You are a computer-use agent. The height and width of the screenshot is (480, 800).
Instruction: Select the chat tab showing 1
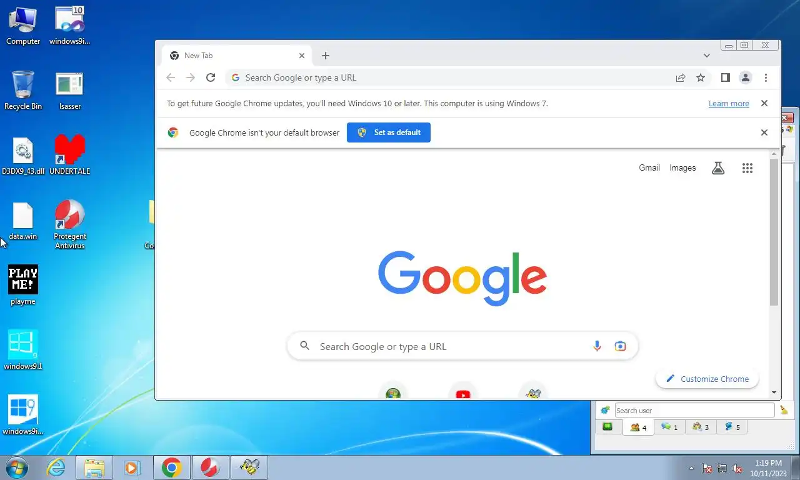click(x=669, y=427)
